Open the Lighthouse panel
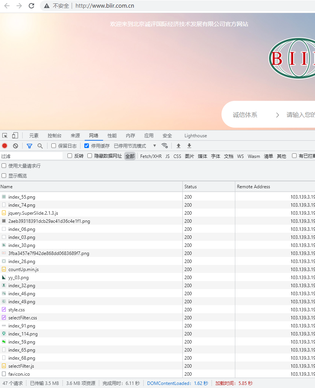The image size is (315, 388). click(195, 135)
